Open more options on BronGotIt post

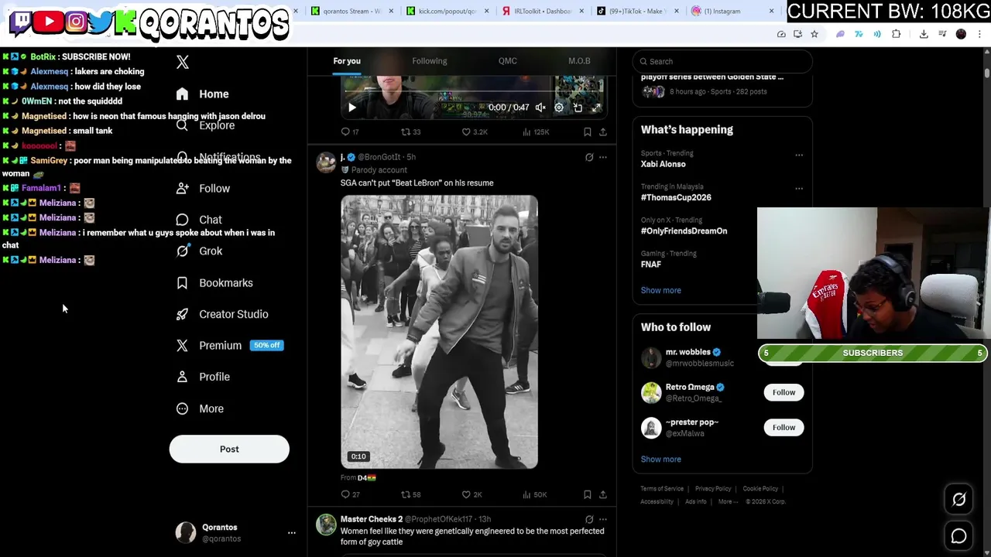tap(603, 157)
